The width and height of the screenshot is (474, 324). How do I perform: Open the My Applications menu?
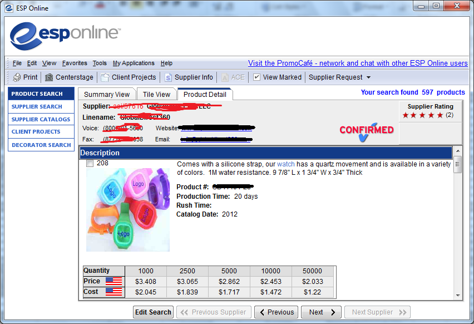point(134,63)
